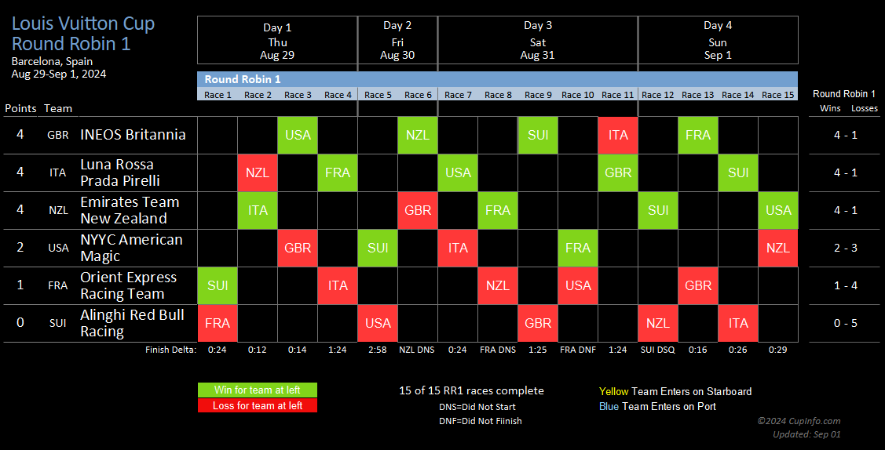This screenshot has width=885, height=450.
Task: Click the Finish Delta row label
Action: pyautogui.click(x=170, y=350)
